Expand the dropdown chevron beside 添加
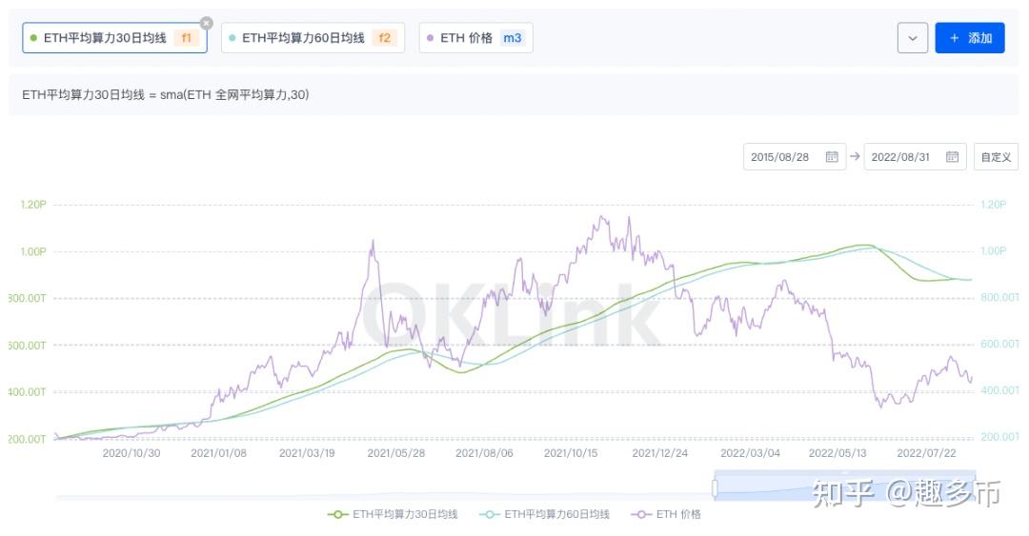This screenshot has width=1029, height=536. 912,38
